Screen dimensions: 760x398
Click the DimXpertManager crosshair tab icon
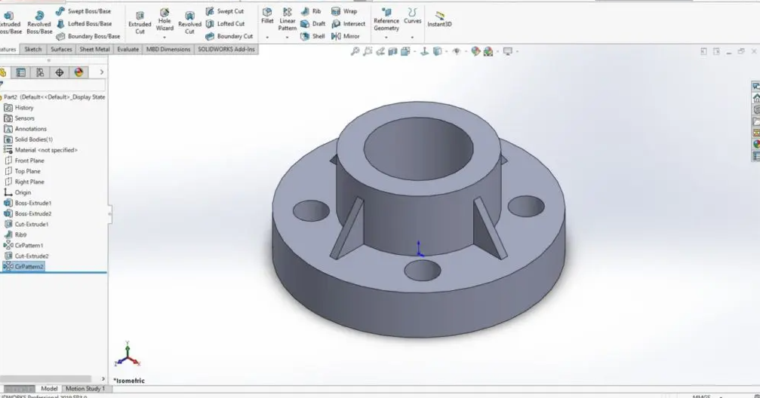[60, 72]
